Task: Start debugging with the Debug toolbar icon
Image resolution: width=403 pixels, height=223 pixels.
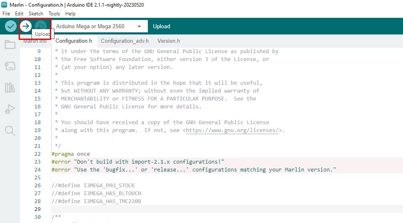Action: [41, 26]
